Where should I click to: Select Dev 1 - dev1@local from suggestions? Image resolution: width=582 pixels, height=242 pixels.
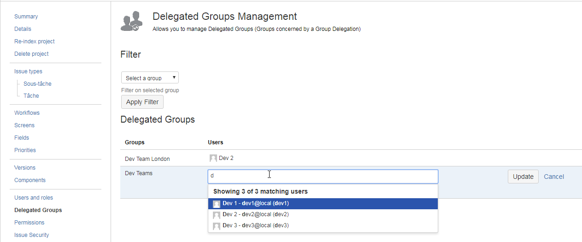point(255,203)
